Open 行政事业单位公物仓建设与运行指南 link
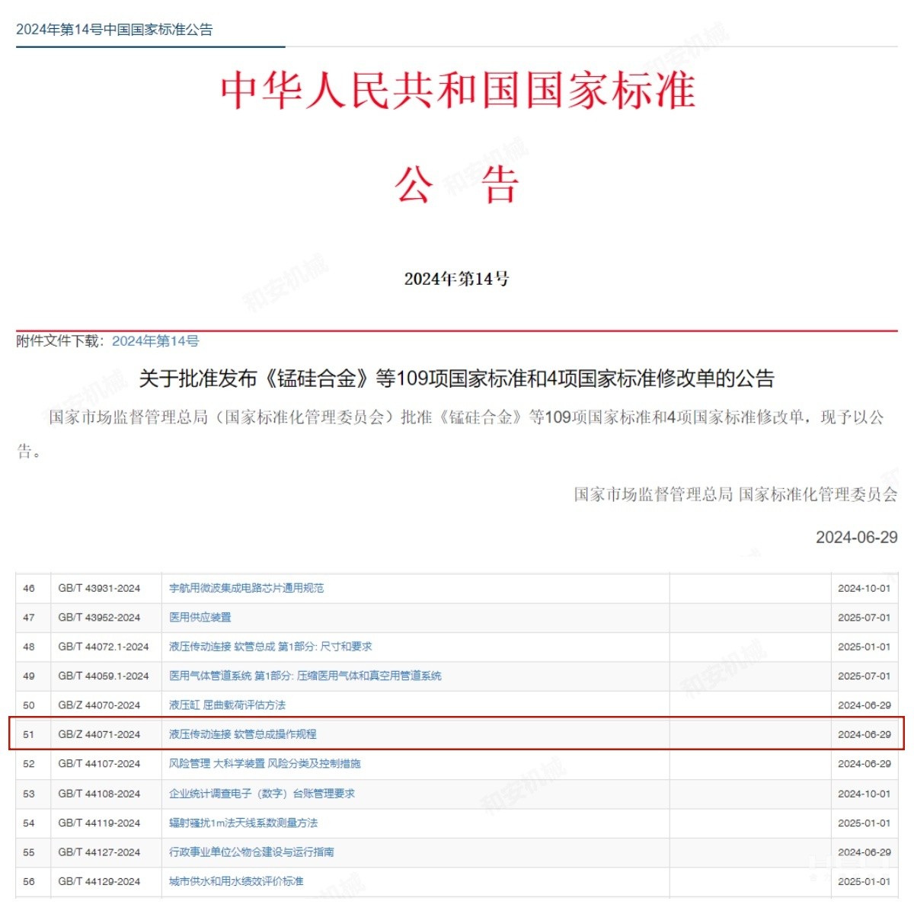The image size is (914, 914). [x=251, y=852]
